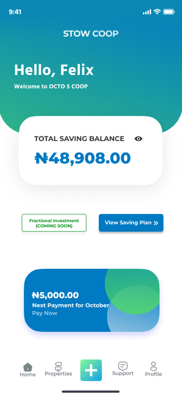182x395 pixels.
Task: Tap the ₦48,908.00 total saving balance
Action: click(x=82, y=159)
